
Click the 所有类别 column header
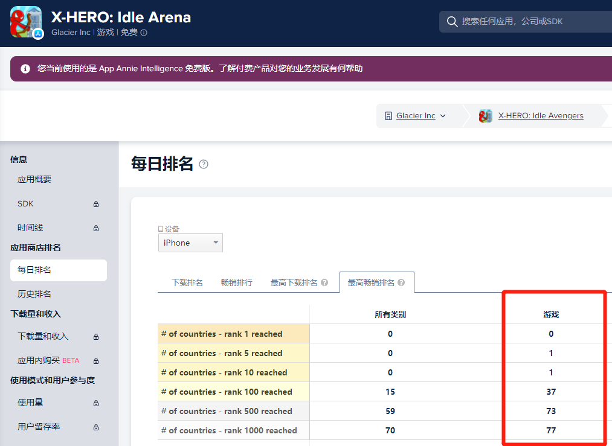[390, 314]
